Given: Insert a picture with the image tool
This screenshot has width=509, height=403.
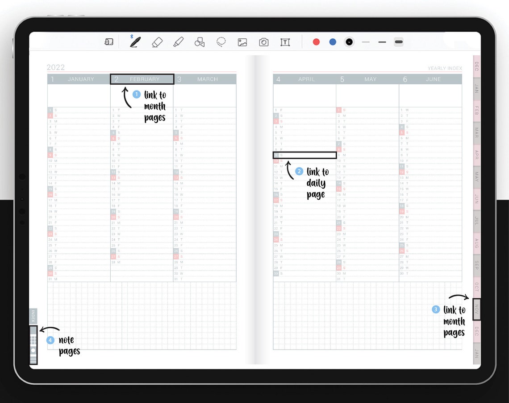Looking at the screenshot, I should coord(242,41).
